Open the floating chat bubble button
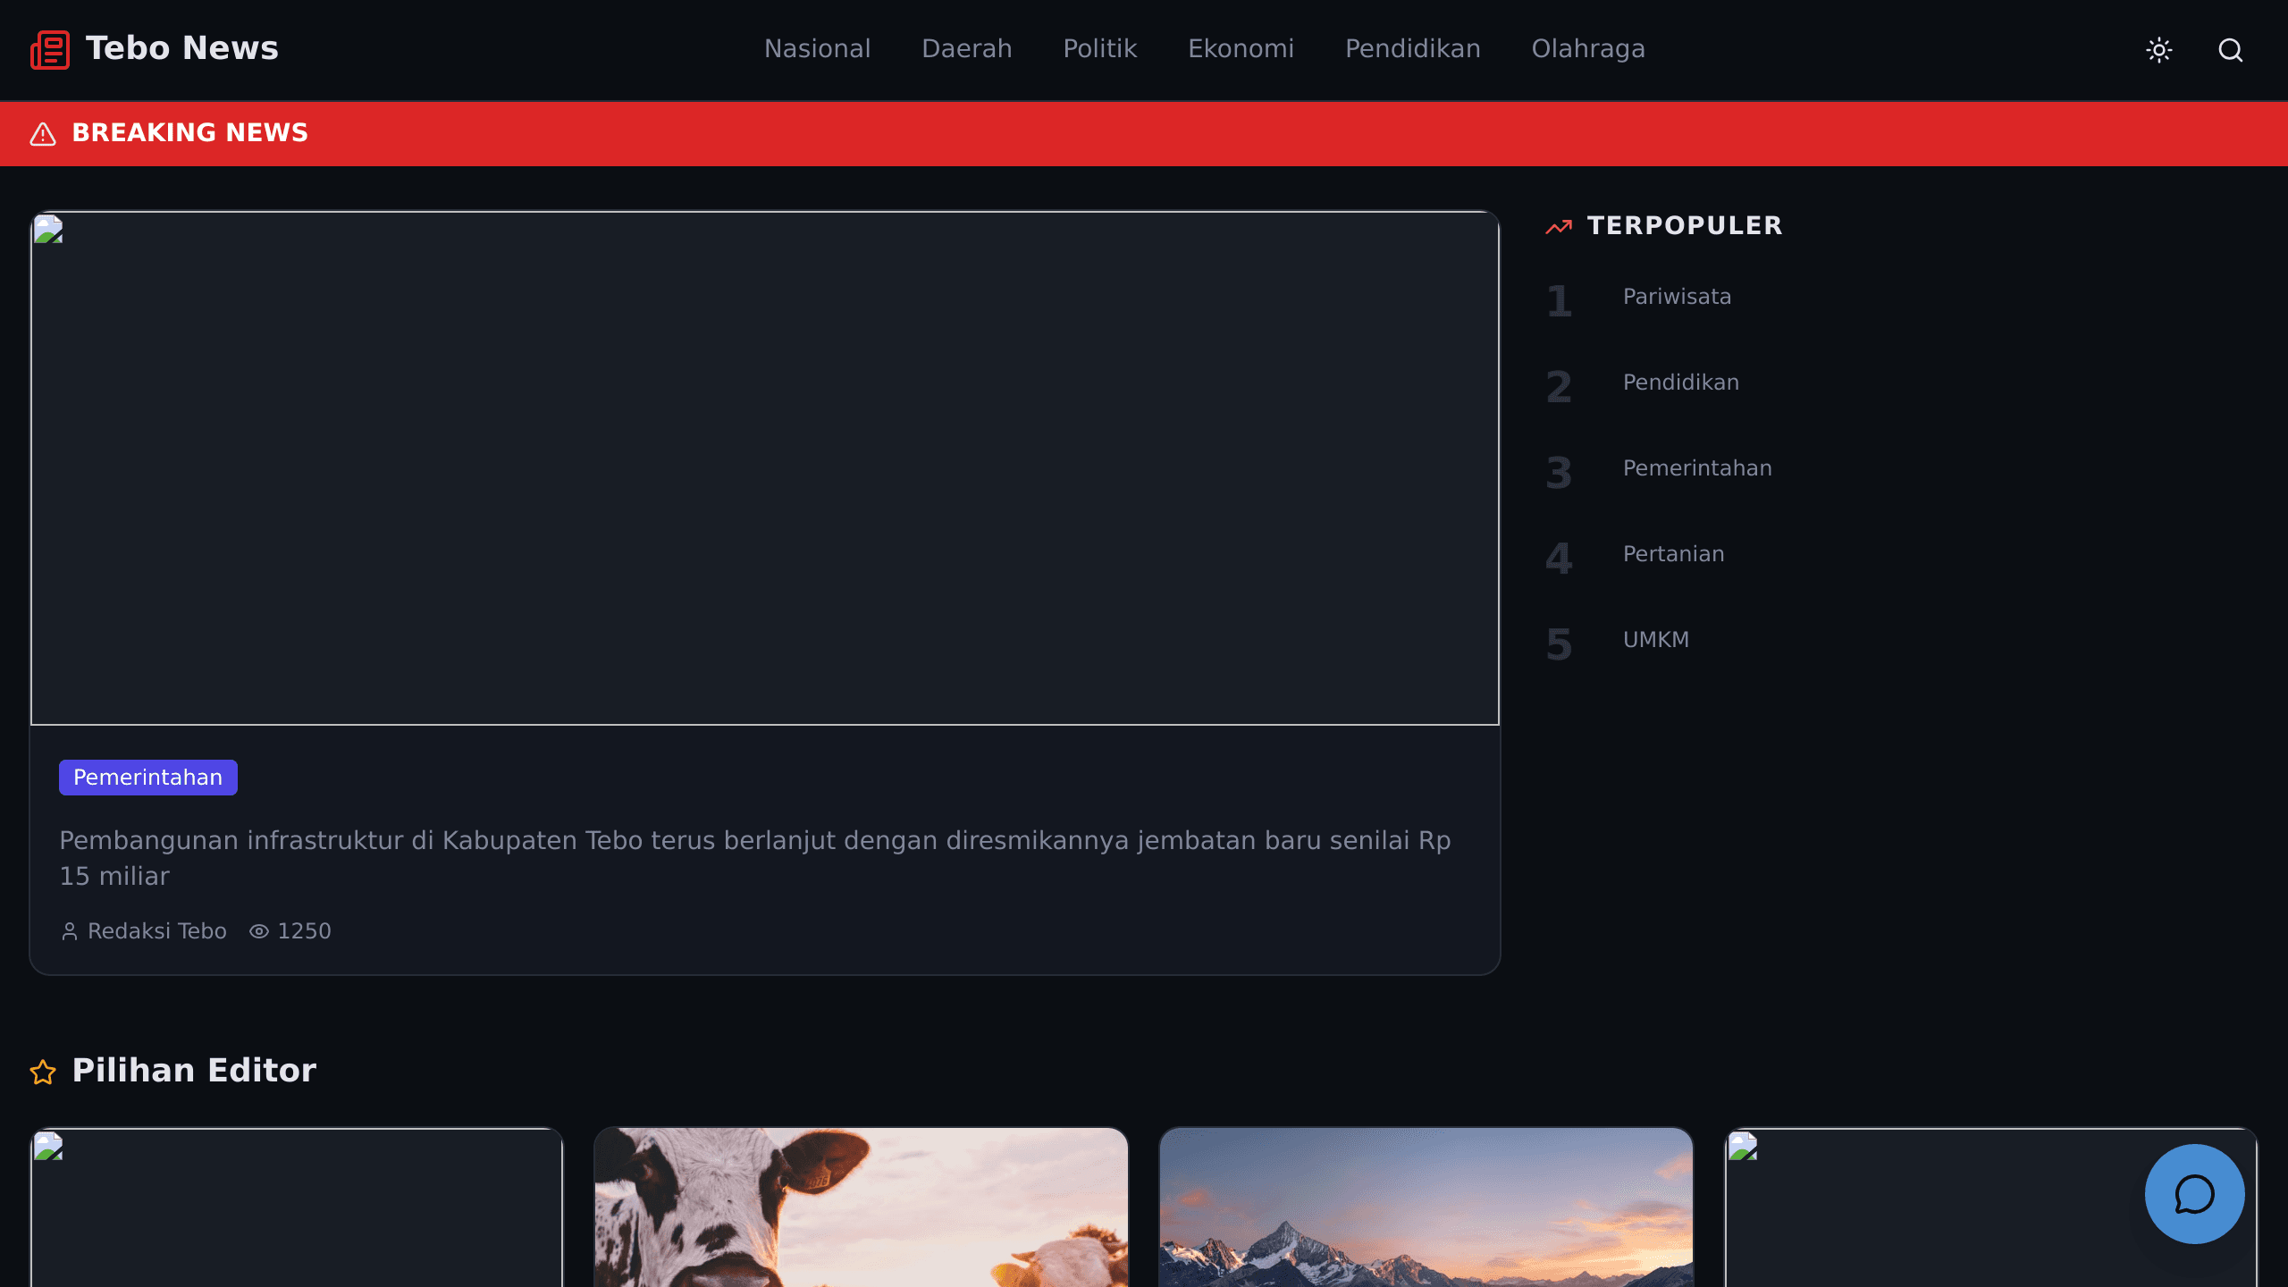 [x=2194, y=1193]
